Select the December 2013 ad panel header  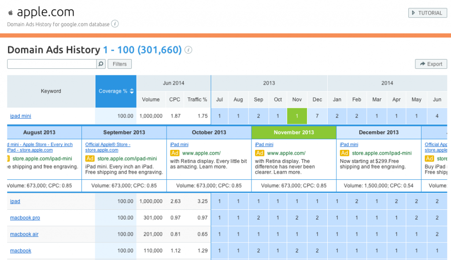click(378, 133)
